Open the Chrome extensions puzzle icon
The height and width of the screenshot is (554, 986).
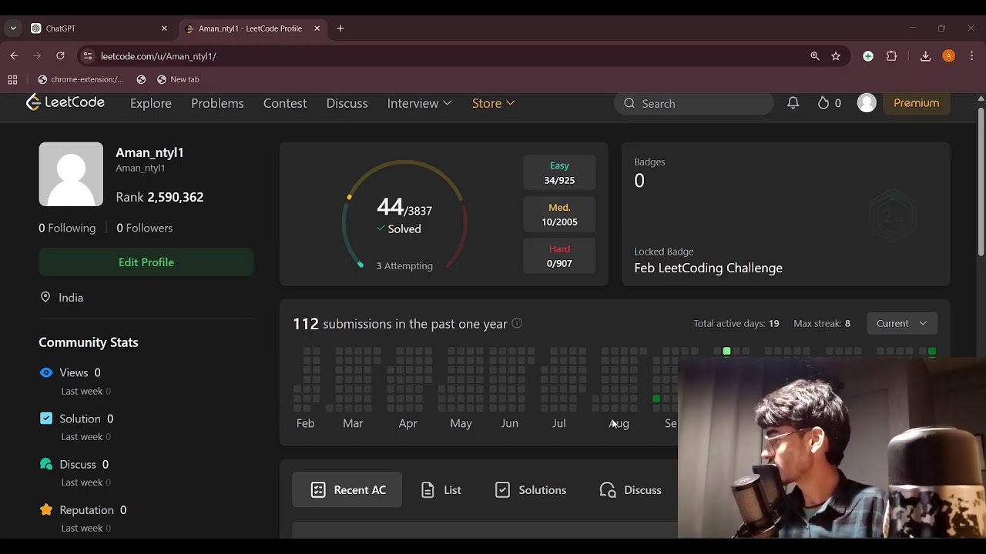click(892, 56)
